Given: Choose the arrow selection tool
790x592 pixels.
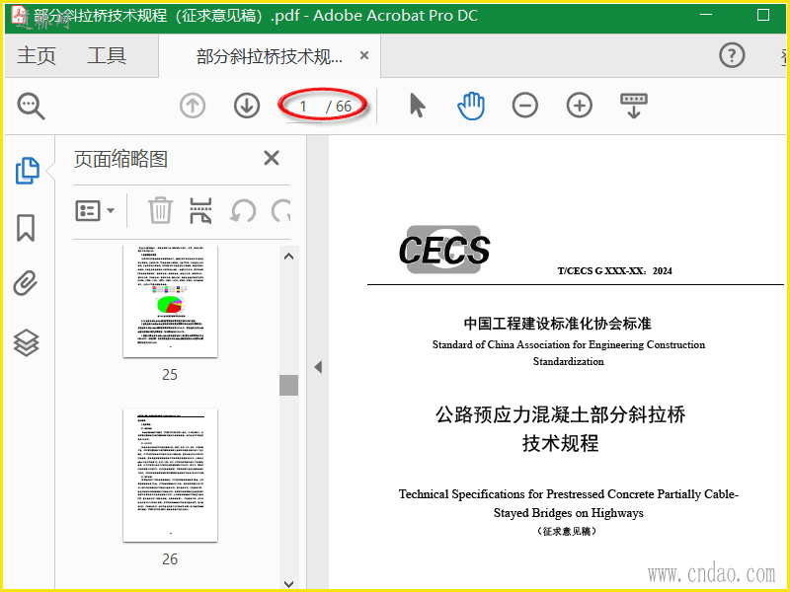Looking at the screenshot, I should tap(418, 106).
